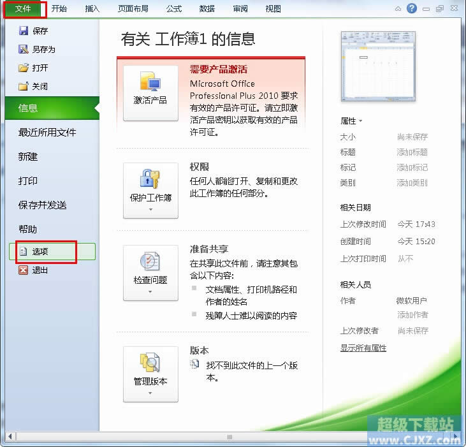
Task: Select 信息 in the backstage menu
Action: (x=52, y=108)
